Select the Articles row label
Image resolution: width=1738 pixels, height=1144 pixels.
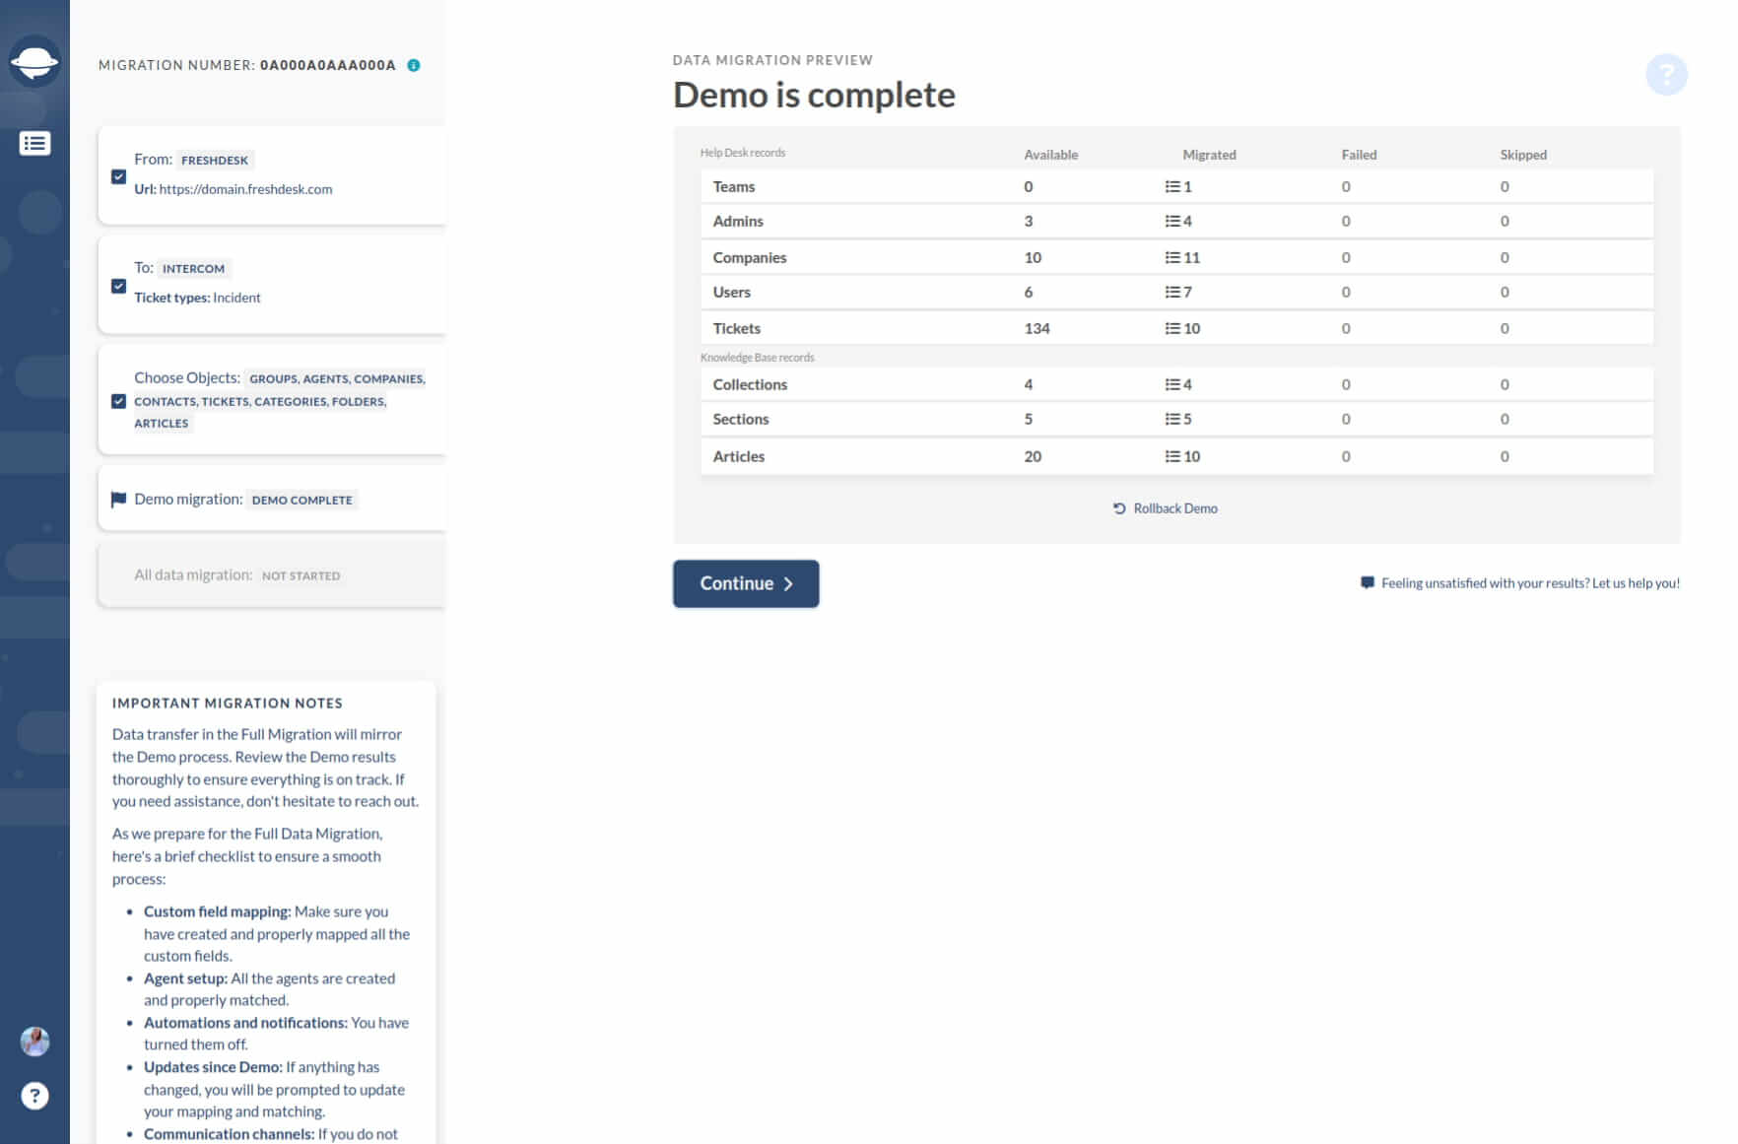coord(739,456)
